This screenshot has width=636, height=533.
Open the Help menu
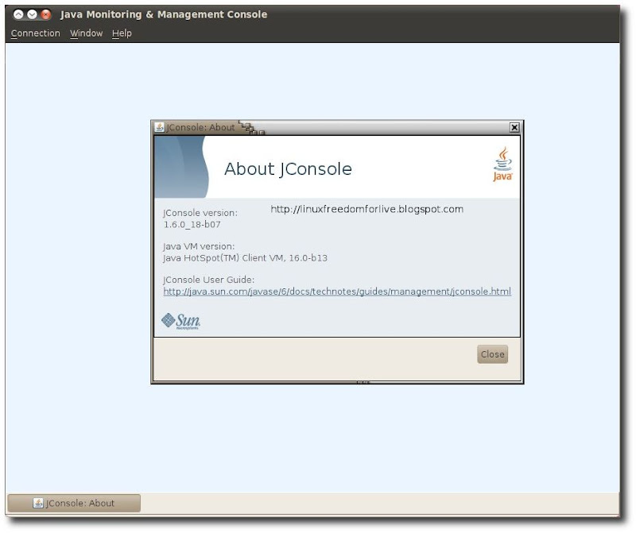(x=121, y=33)
